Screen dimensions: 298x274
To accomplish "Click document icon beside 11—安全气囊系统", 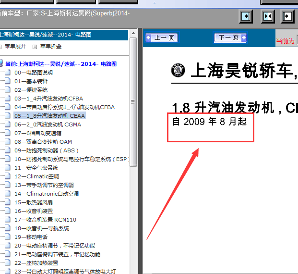I will (x=8, y=168).
